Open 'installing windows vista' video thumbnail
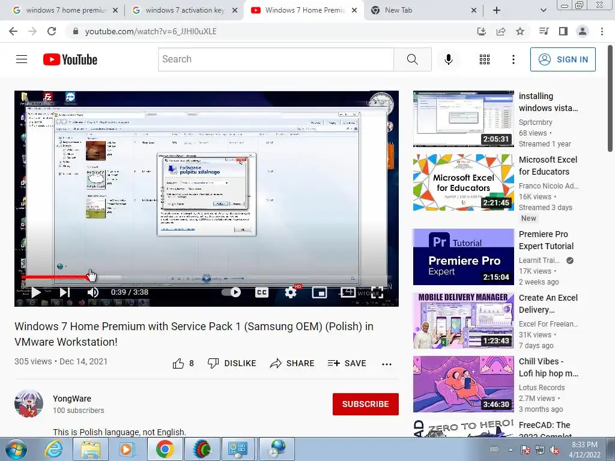Screen dimensions: 615x461 [x=463, y=119]
